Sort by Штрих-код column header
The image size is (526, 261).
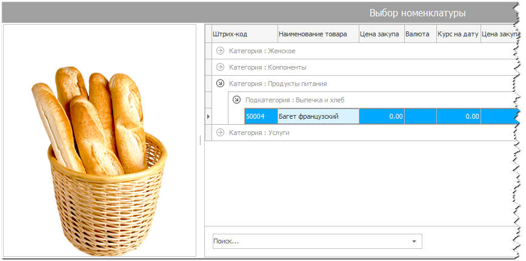pos(245,34)
